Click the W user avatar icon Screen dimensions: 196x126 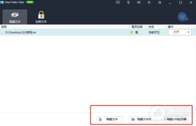coord(183,17)
